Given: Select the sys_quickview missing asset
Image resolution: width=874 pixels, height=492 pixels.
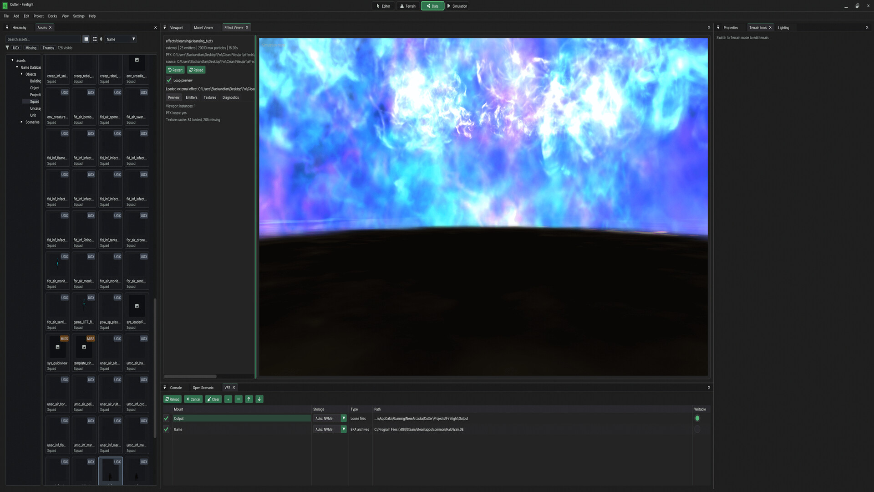Looking at the screenshot, I should coord(57,353).
